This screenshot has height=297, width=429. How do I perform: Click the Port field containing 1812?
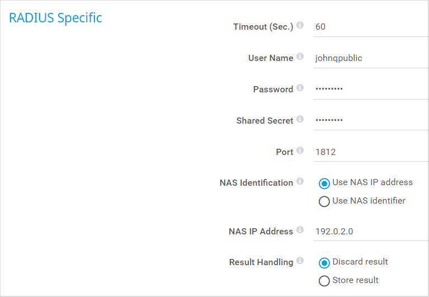[371, 152]
